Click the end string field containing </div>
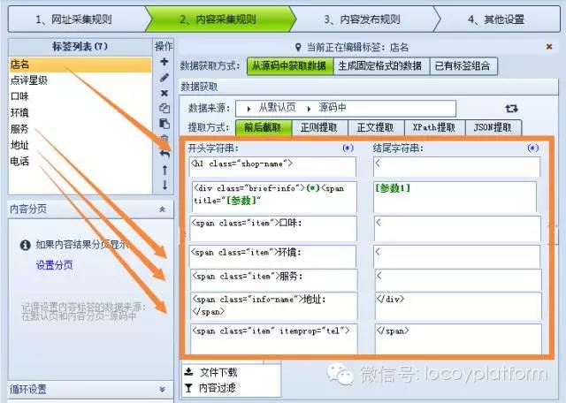This screenshot has height=403, width=566. click(x=458, y=306)
